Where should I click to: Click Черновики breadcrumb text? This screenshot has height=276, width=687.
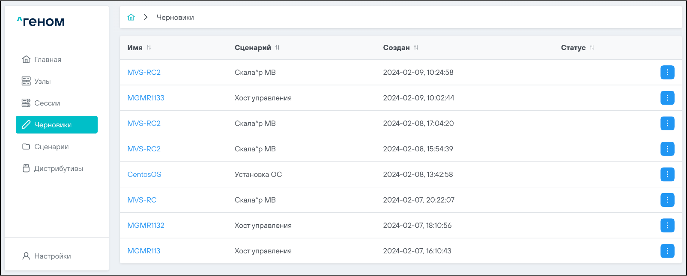[175, 18]
